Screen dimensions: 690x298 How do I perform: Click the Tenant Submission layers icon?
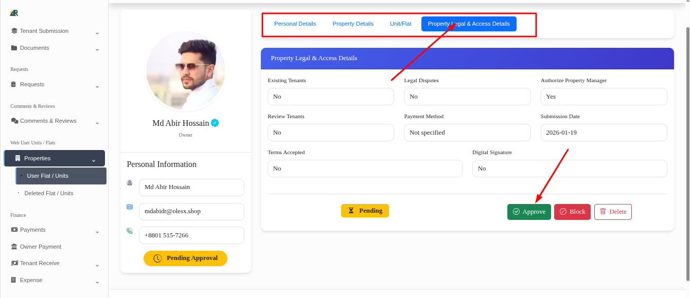(x=14, y=31)
